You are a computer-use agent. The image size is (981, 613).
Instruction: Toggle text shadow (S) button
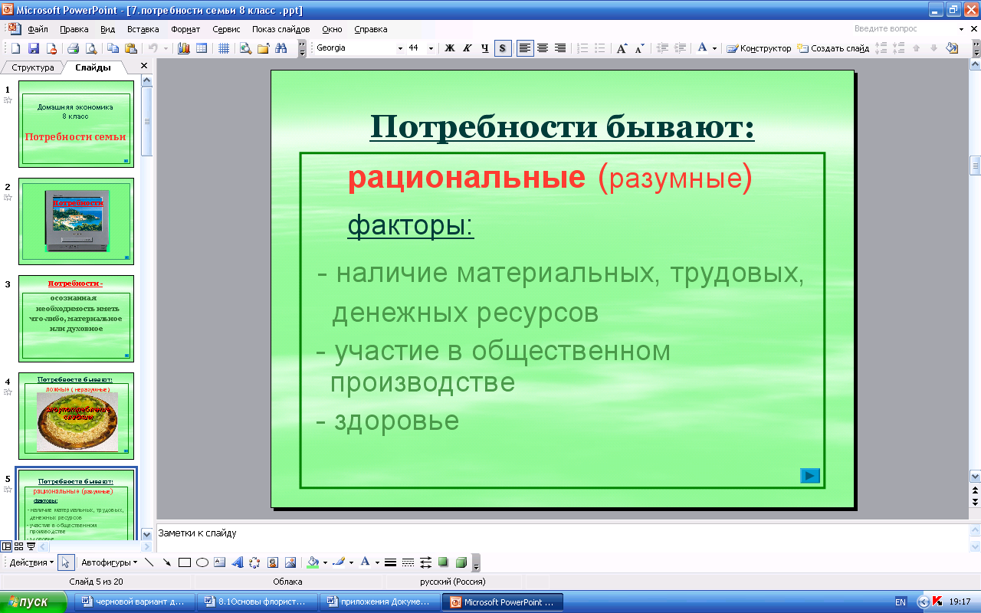503,48
